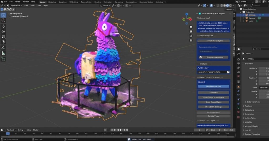Click the outliner Search field

pyautogui.click(x=259, y=6)
